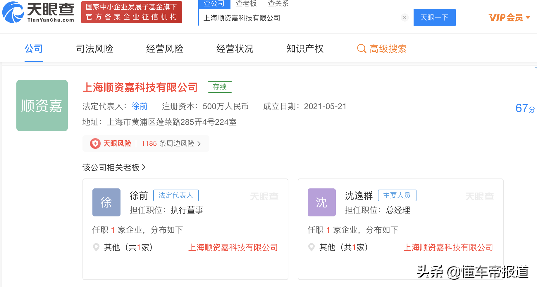Open legal representative 徐前 link in company info

coord(140,106)
